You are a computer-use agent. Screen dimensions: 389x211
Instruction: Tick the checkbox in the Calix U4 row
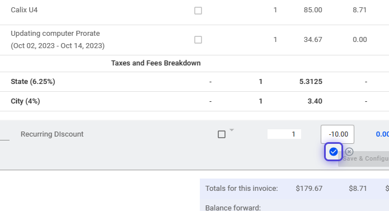tap(198, 11)
